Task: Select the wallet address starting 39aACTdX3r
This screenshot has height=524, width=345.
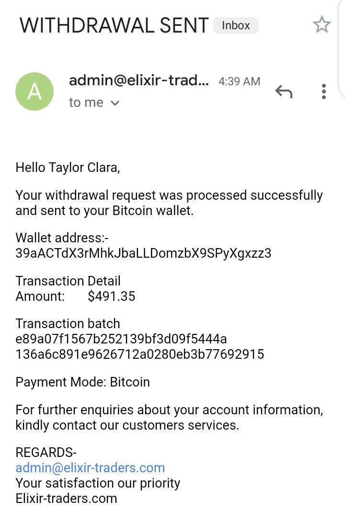Action: (143, 253)
